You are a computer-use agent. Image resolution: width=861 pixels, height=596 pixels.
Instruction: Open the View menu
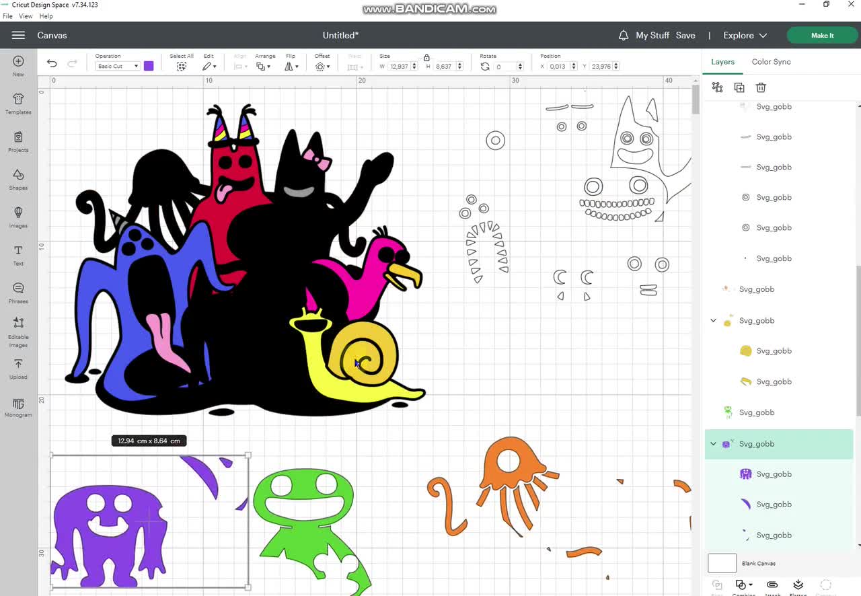tap(26, 16)
